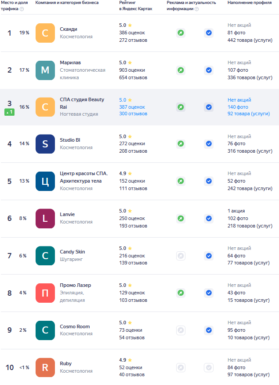Click the green advertising icon in Промо Лазер row

[181, 293]
